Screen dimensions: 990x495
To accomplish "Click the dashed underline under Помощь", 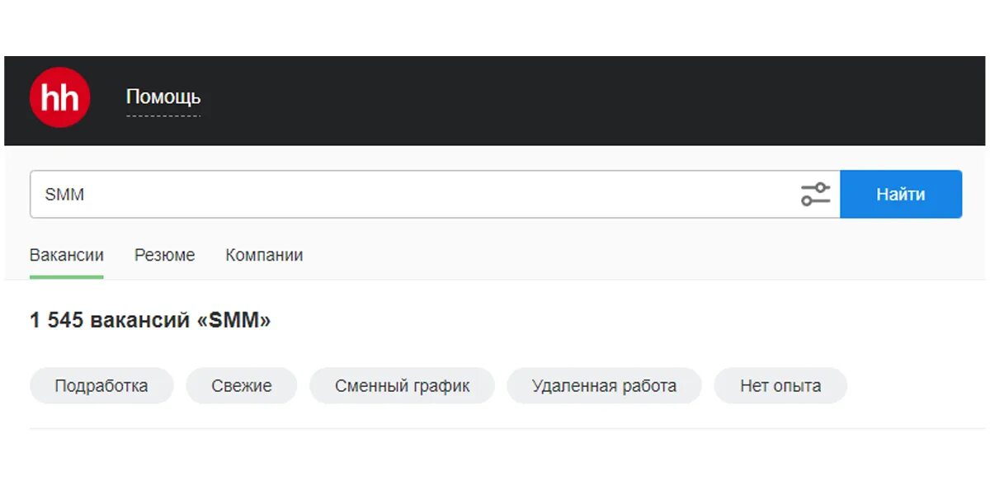I will [x=163, y=115].
